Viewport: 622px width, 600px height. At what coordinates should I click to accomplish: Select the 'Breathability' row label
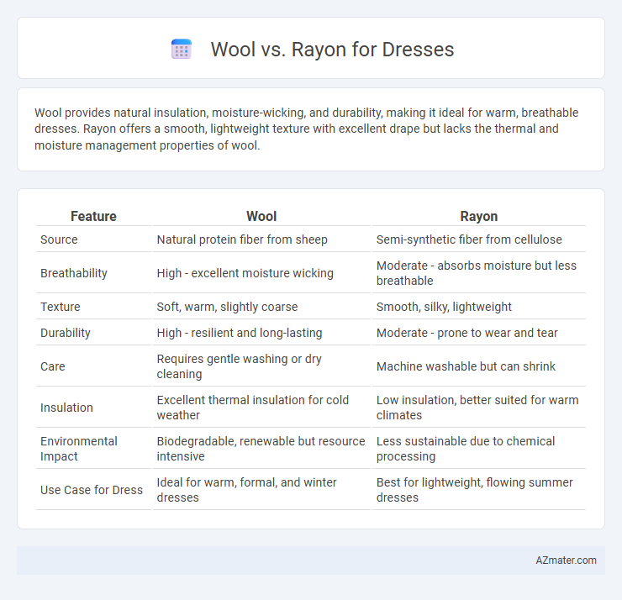click(x=74, y=273)
